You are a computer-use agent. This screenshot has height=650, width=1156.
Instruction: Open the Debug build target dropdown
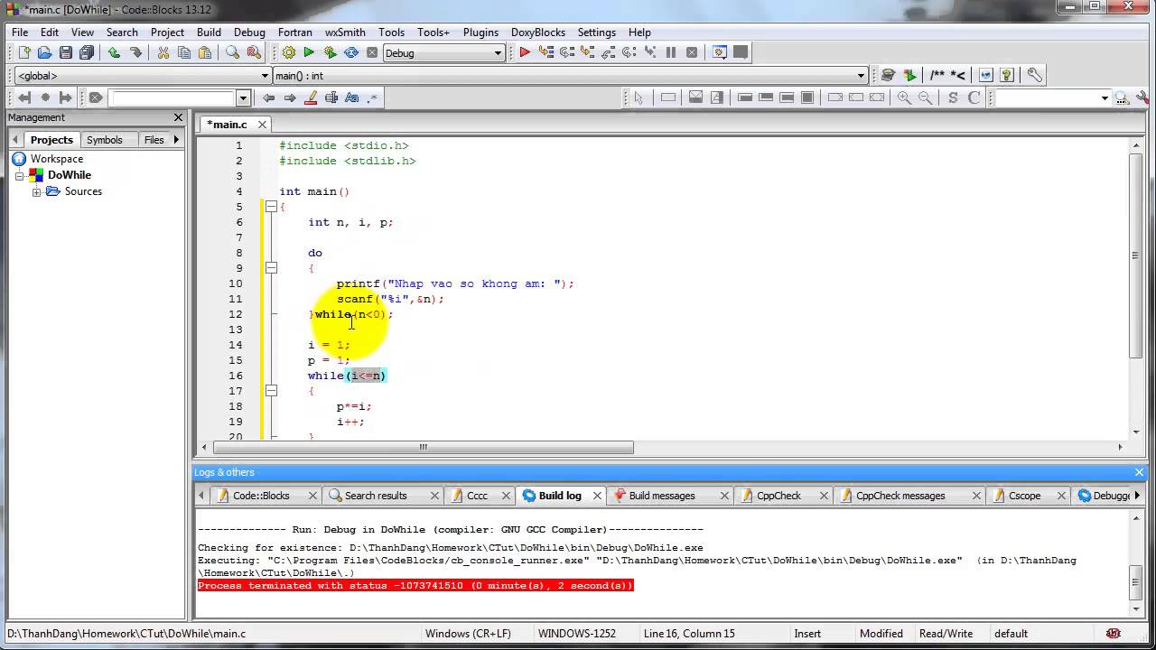click(497, 53)
